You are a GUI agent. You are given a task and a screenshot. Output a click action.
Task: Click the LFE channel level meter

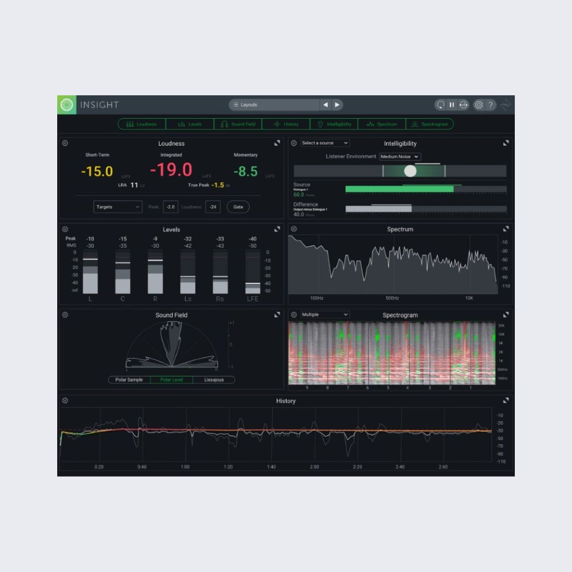253,272
